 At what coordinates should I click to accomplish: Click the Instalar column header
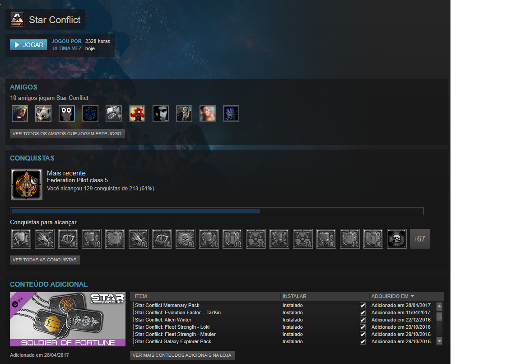click(294, 297)
